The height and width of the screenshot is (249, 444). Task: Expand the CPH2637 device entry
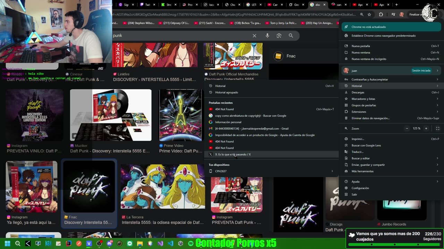272,171
